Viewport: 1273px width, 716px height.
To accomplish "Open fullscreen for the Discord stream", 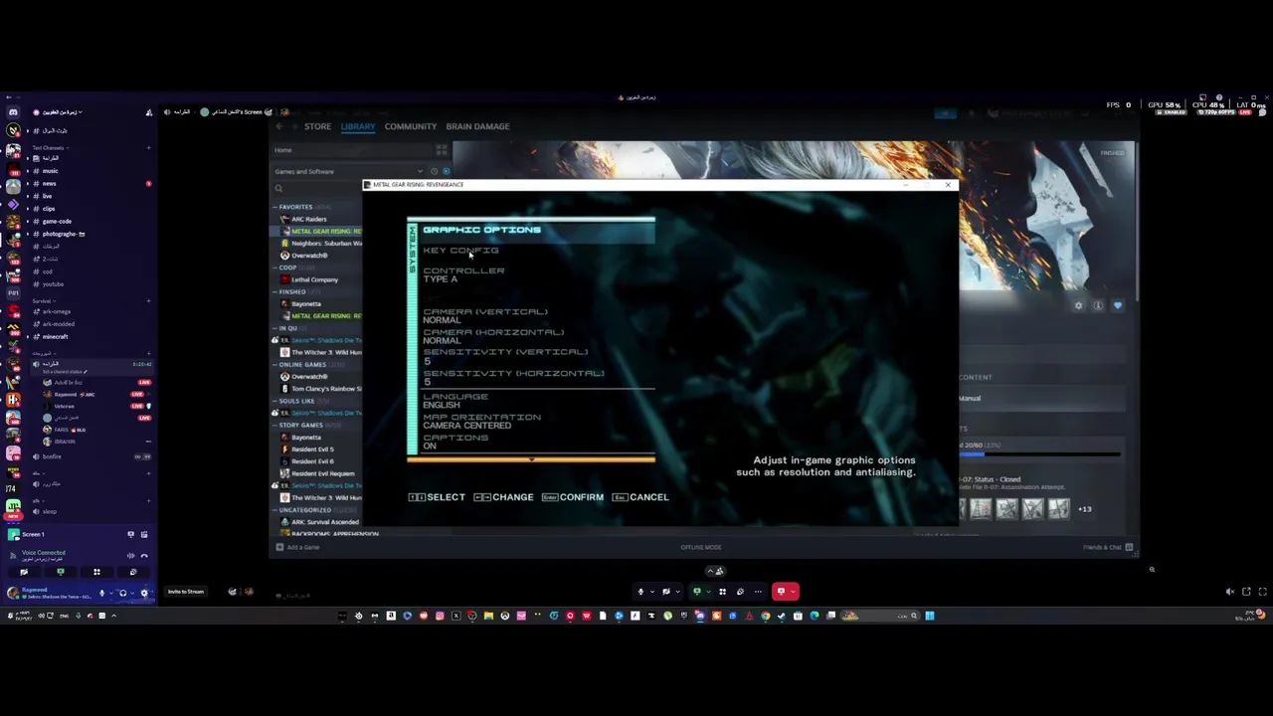I will tap(1262, 592).
